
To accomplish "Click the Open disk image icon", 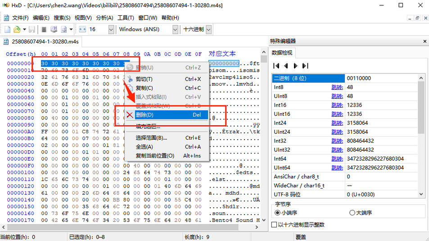I will [64, 30].
